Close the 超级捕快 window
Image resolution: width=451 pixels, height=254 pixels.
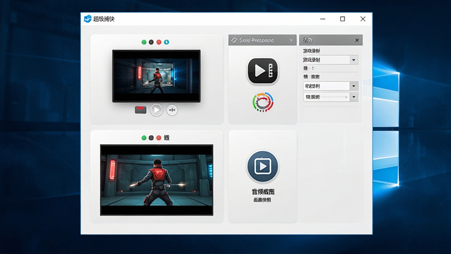point(363,19)
